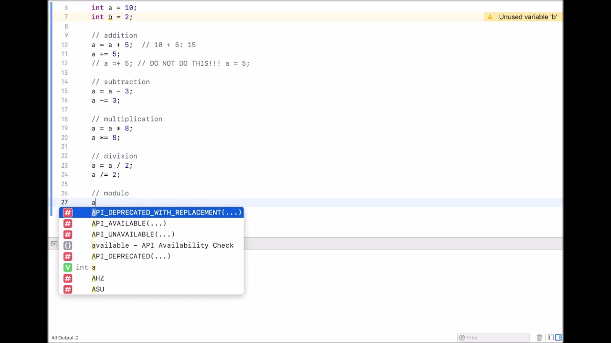611x343 pixels.
Task: Select API_UNAVAILABLE(...) from autocomplete list
Action: tap(133, 234)
